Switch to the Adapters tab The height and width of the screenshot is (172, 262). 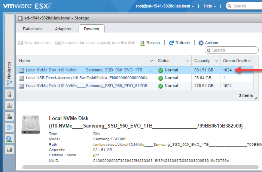[63, 29]
